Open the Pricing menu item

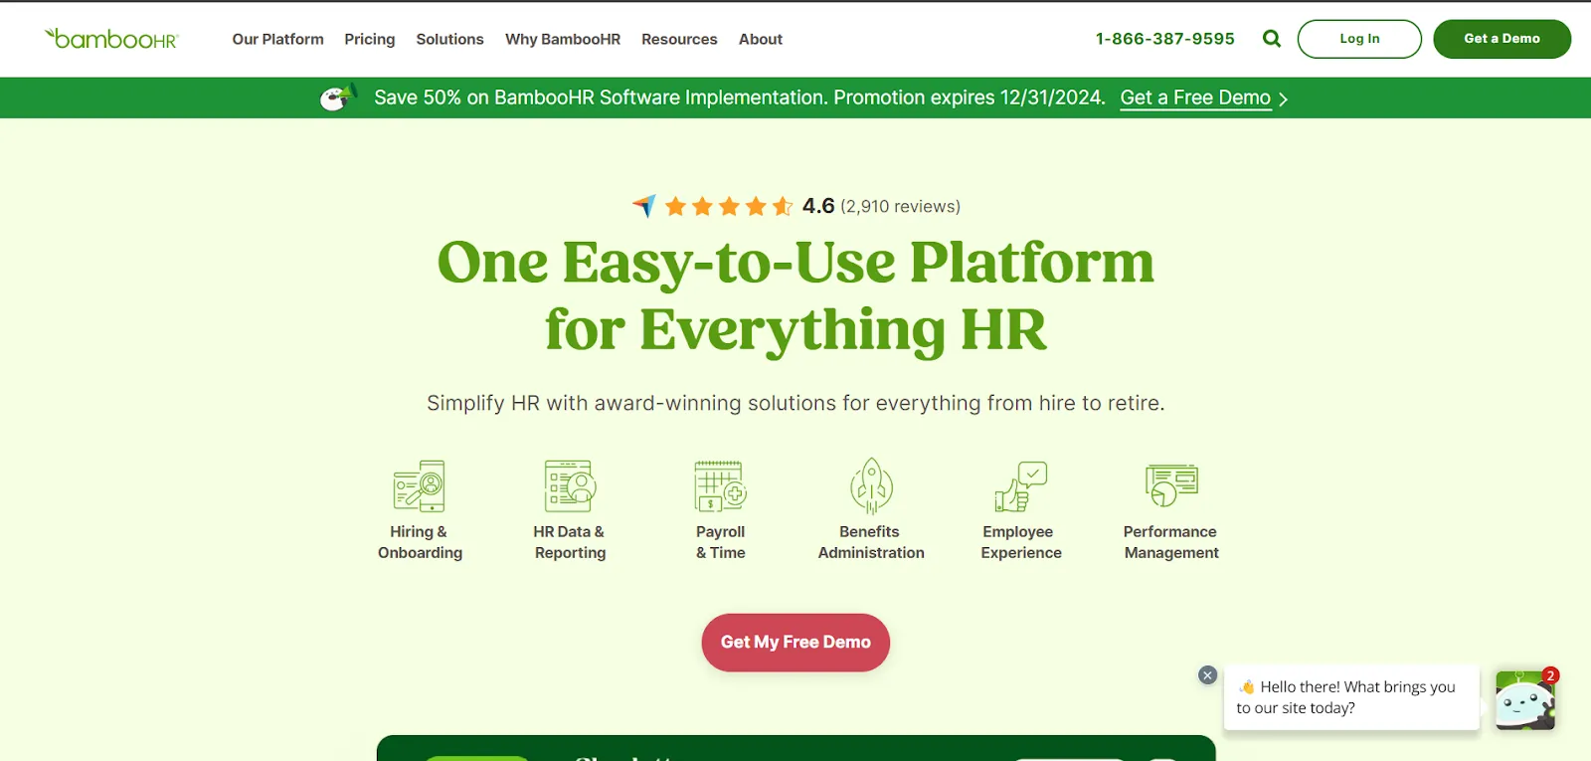point(370,39)
